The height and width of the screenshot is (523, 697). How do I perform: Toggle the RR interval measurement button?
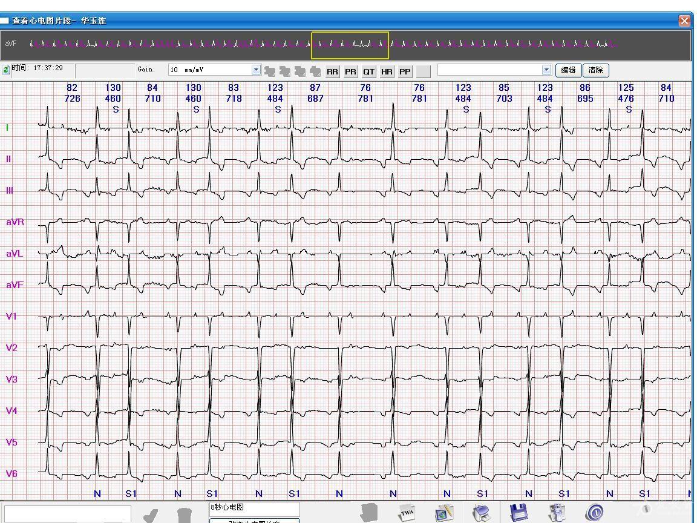(x=332, y=71)
